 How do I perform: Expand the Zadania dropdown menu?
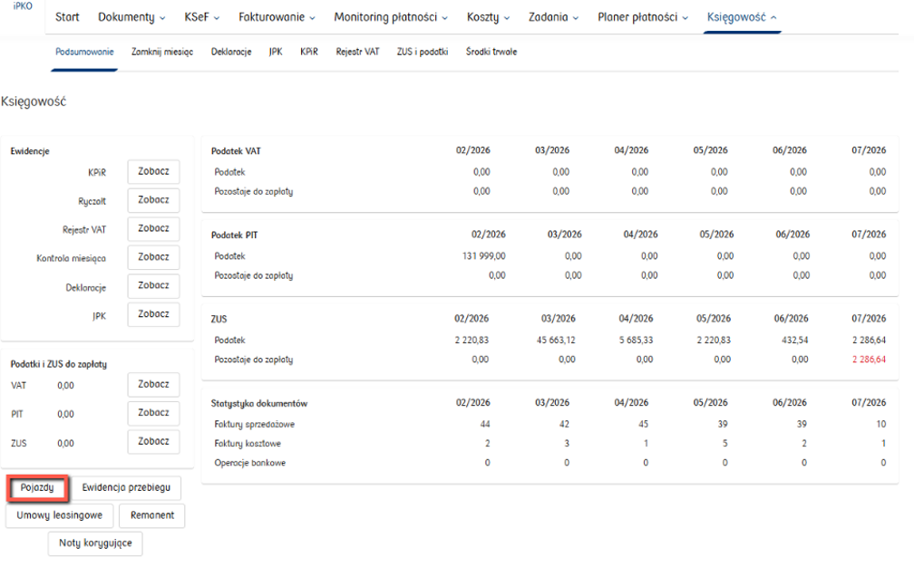coord(553,17)
